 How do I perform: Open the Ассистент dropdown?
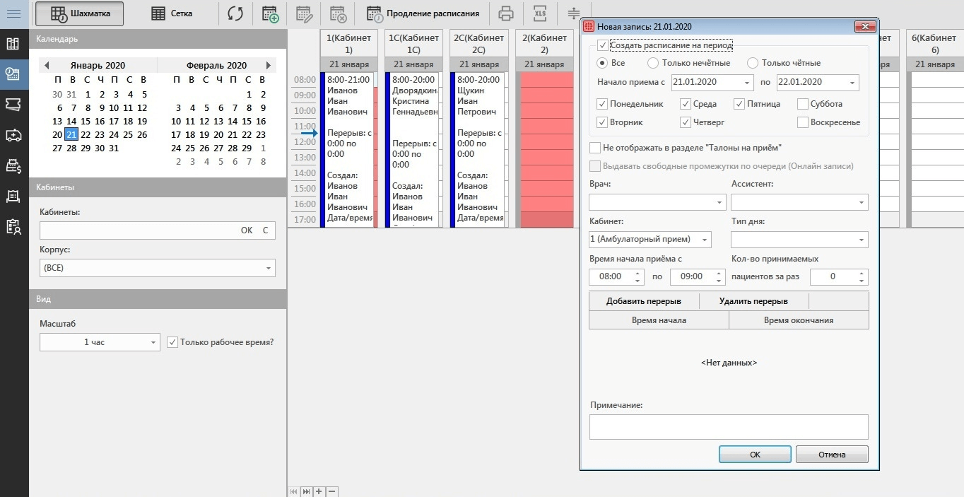pos(862,202)
